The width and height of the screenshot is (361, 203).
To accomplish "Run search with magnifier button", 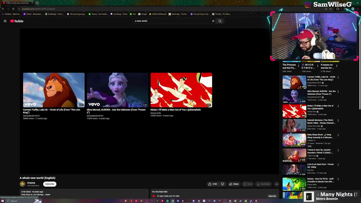I will (x=220, y=21).
